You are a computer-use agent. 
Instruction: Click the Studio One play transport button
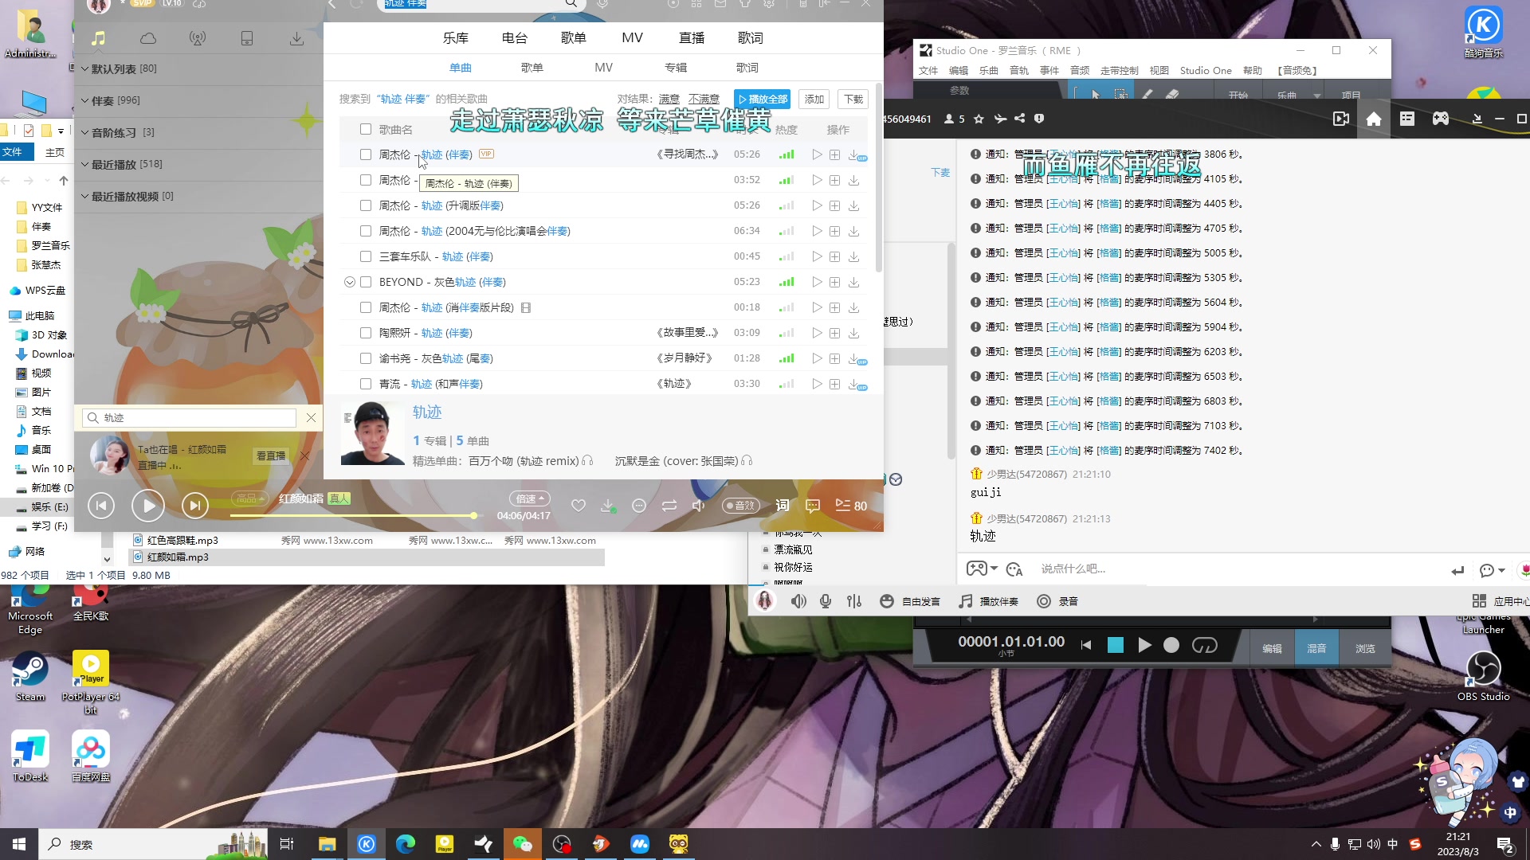click(x=1144, y=645)
